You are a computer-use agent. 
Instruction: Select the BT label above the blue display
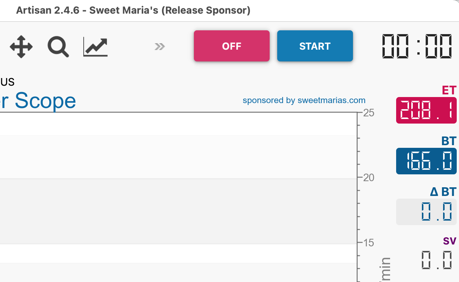(448, 141)
